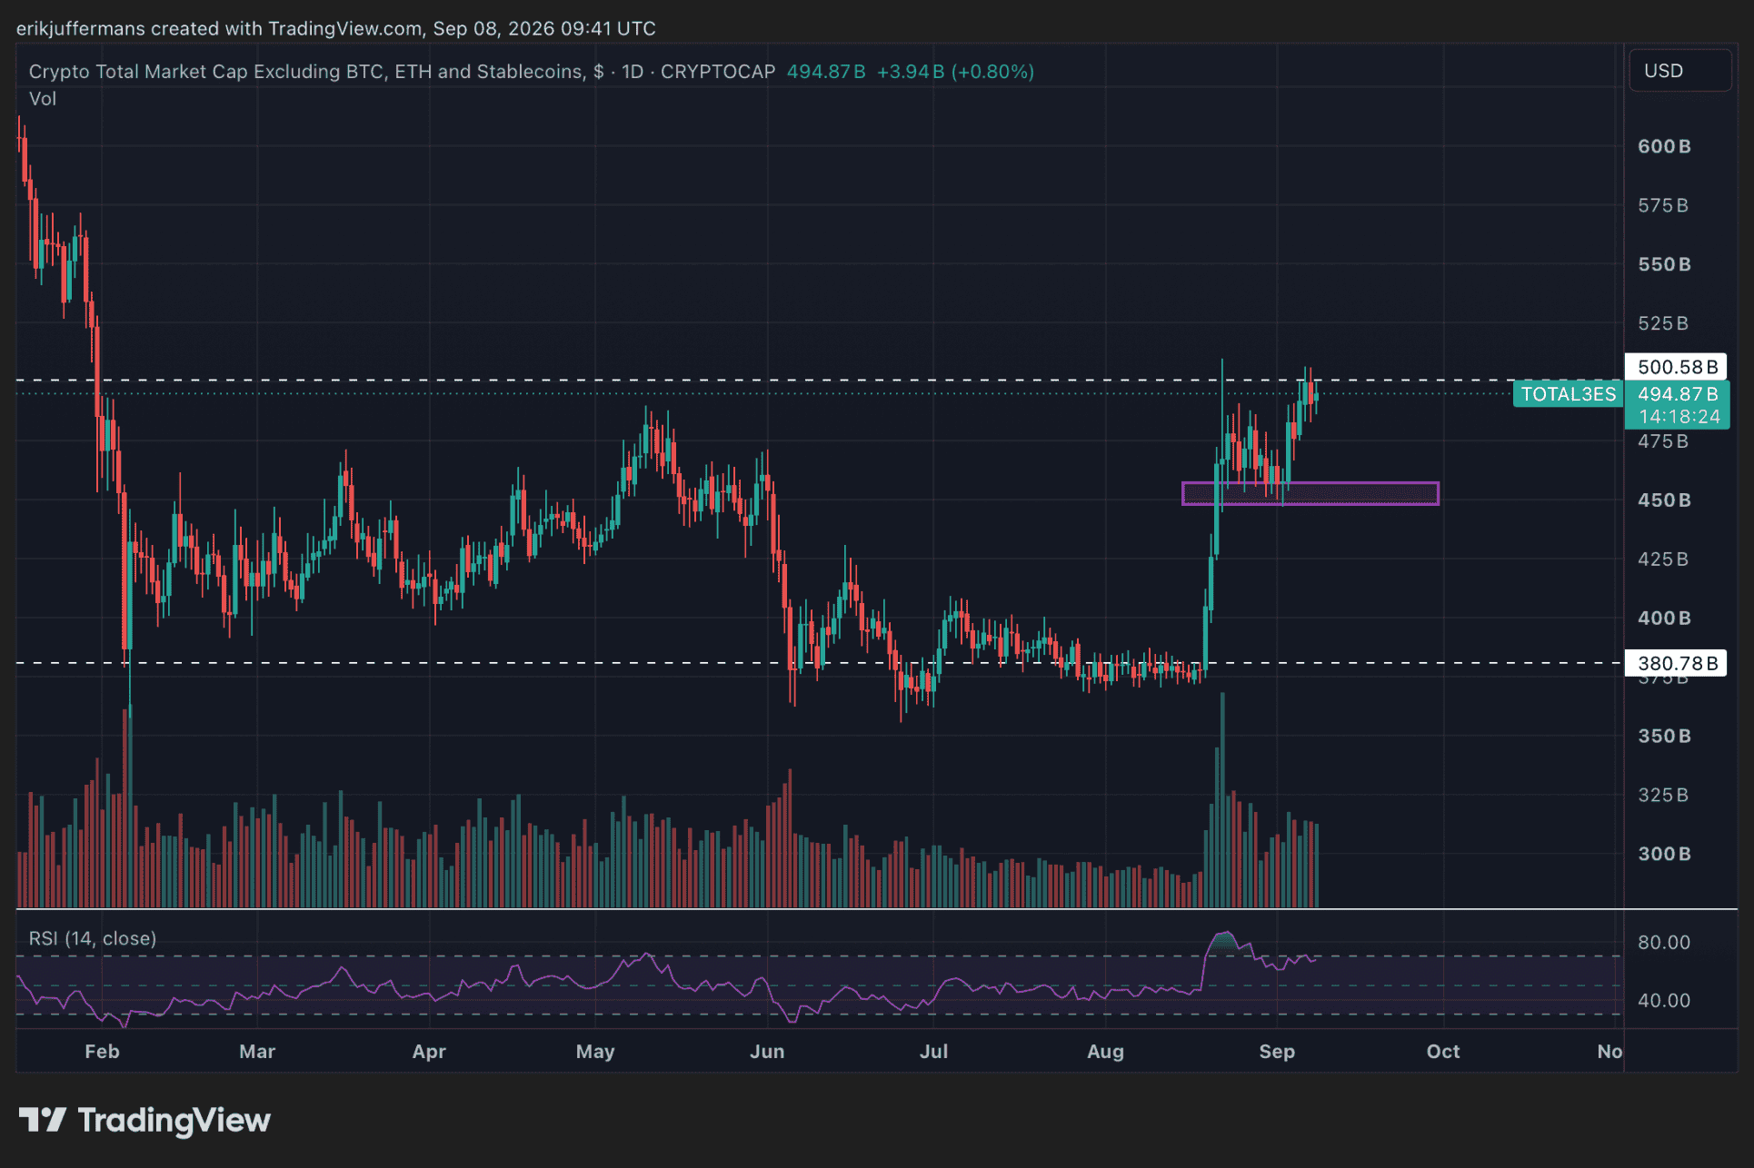Click the TOTAL3ES price label
This screenshot has height=1168, width=1754.
tap(1569, 394)
